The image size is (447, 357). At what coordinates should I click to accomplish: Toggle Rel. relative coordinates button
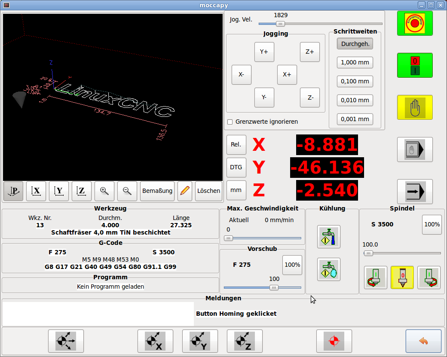[236, 145]
